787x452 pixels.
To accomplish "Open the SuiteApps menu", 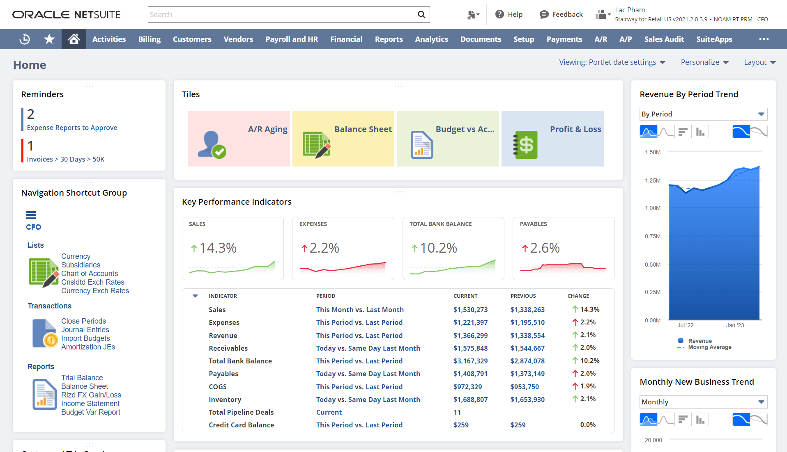I will point(714,39).
